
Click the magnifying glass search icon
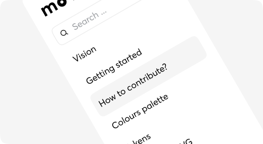click(x=64, y=33)
